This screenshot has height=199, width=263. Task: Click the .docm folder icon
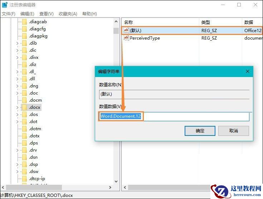click(x=24, y=100)
